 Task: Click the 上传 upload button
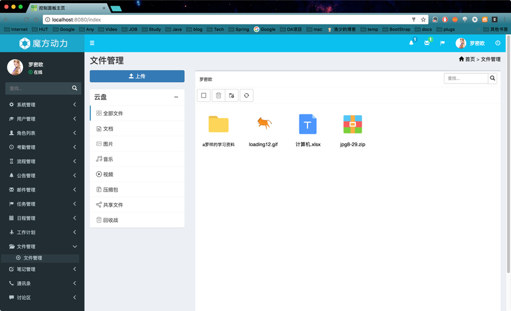[137, 77]
